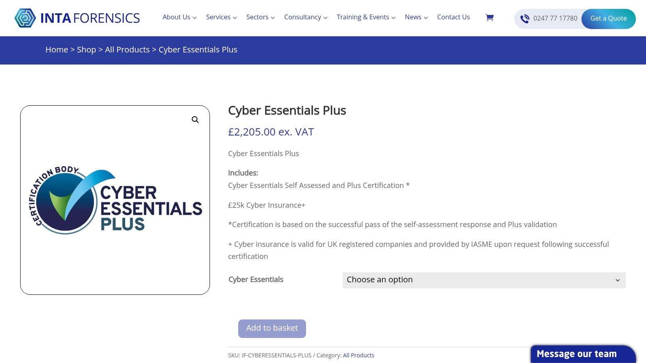The image size is (646, 363).
Task: Click the Home breadcrumb link
Action: pyautogui.click(x=57, y=50)
